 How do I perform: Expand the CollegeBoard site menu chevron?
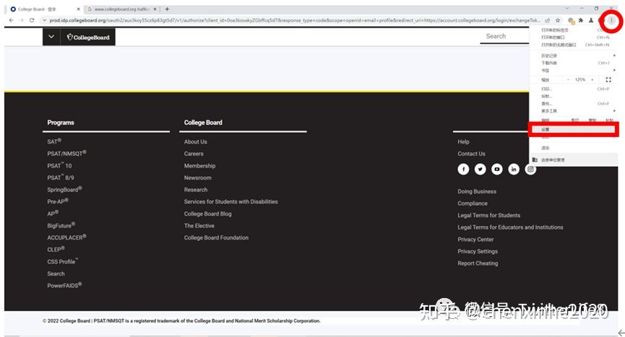[51, 37]
